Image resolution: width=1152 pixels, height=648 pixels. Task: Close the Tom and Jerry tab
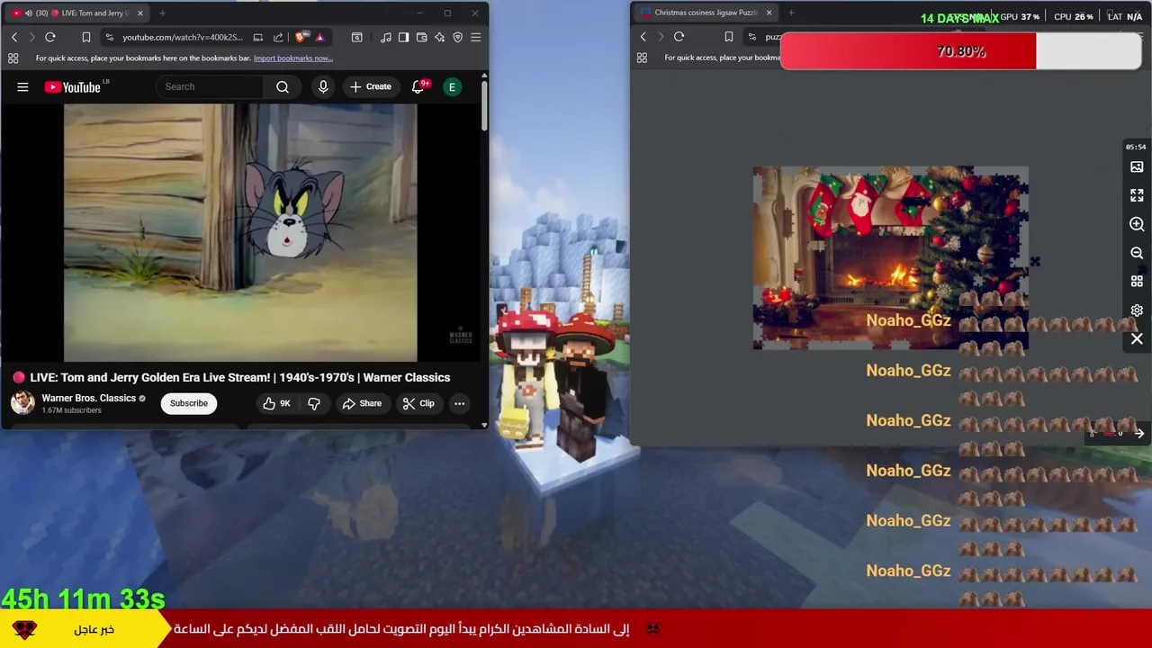point(140,13)
